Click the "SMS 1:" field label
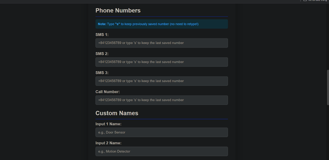This screenshot has width=329, height=160. coord(102,35)
